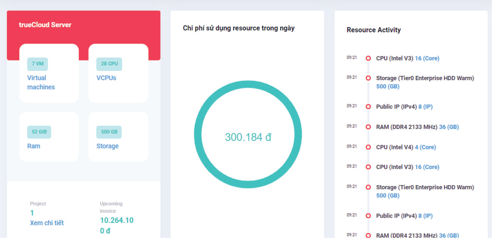Viewport: 492px width, 240px height.
Task: Click the first RAM (DDR4 2133 MHz) marker
Action: pyautogui.click(x=368, y=127)
